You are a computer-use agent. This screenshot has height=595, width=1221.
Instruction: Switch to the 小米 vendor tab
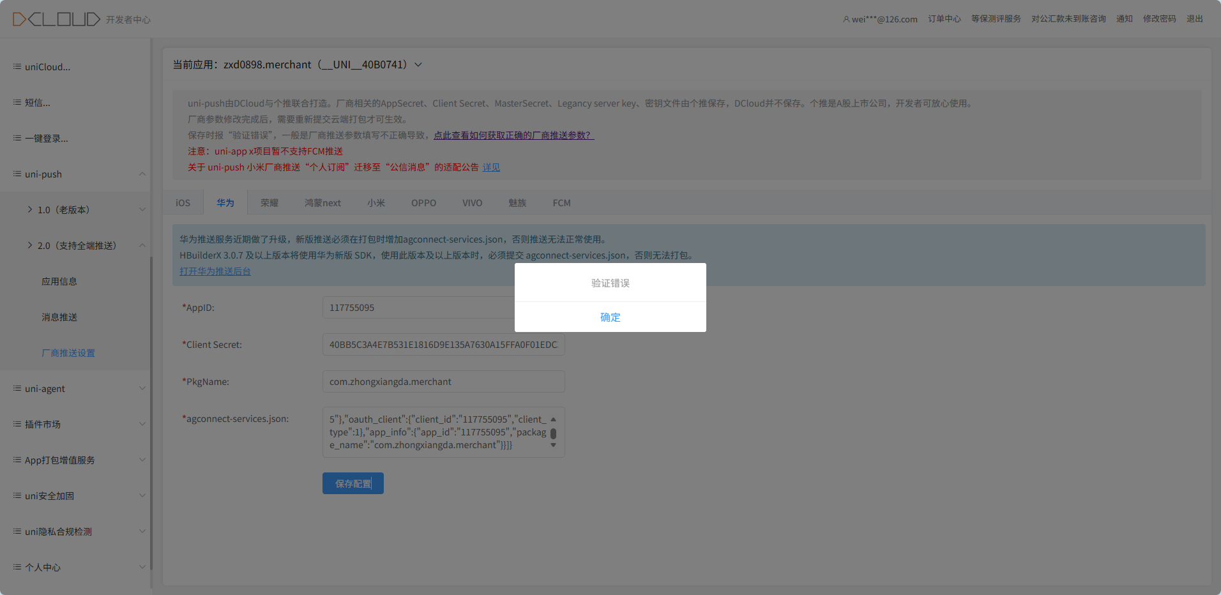[x=376, y=202]
